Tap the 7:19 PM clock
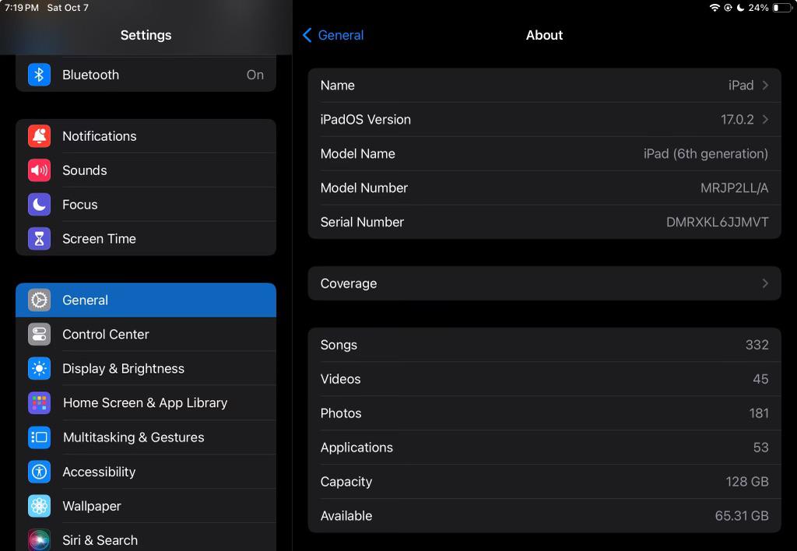Screen dimensions: 797x551 tap(21, 8)
